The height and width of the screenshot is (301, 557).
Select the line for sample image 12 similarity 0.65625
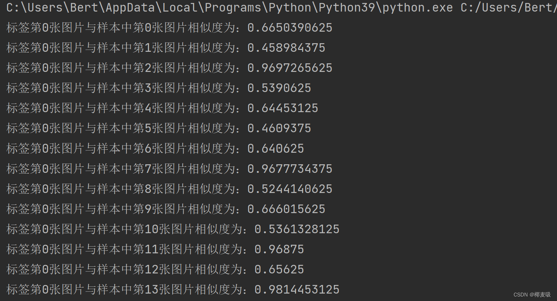(x=155, y=269)
